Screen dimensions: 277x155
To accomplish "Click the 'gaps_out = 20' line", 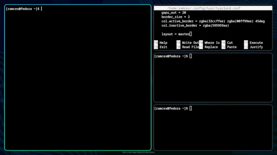I will click(x=174, y=13).
